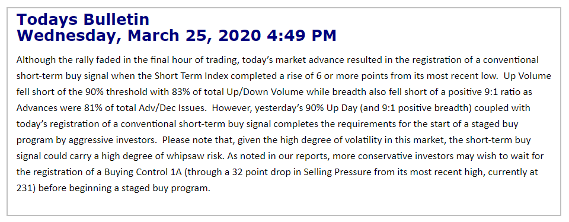Click the "4:49 PM" timestamp
This screenshot has height=222, width=569.
point(302,36)
